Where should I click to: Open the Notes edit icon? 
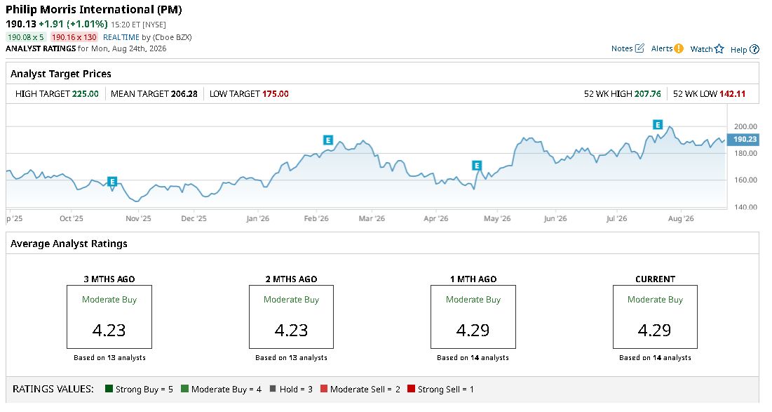[x=639, y=48]
